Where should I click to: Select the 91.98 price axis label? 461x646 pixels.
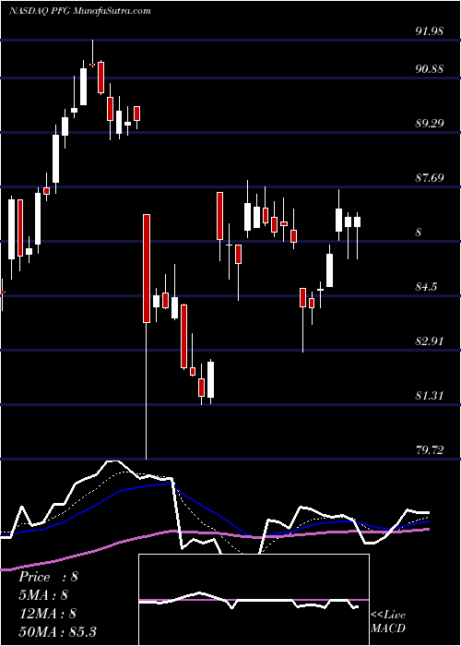pos(430,31)
